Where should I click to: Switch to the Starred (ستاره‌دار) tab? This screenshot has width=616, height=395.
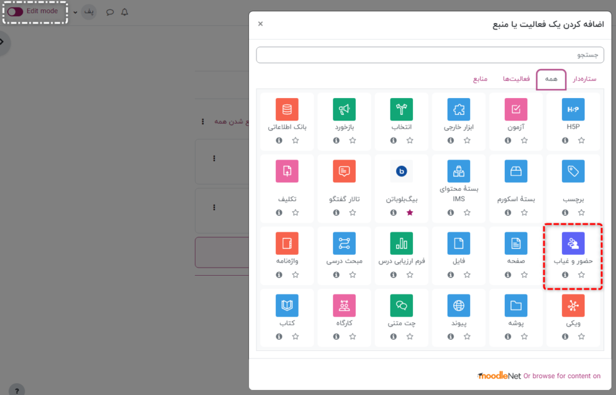585,79
